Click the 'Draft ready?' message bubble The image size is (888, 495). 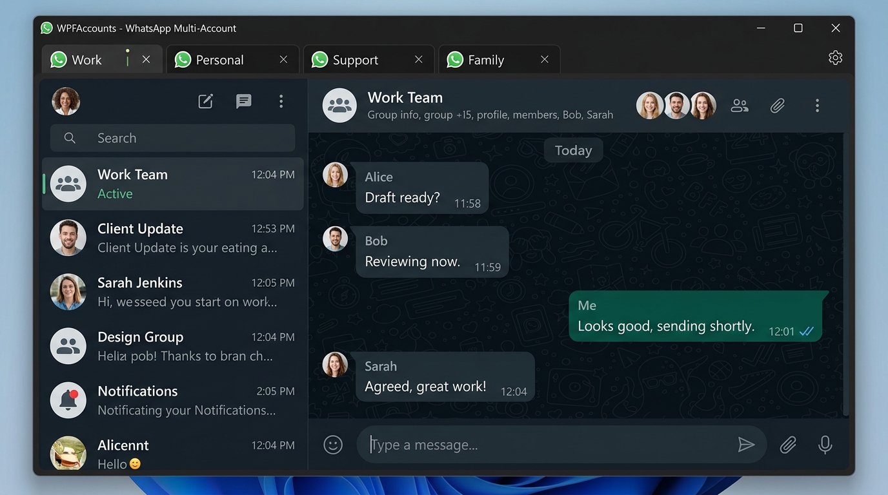click(x=423, y=188)
